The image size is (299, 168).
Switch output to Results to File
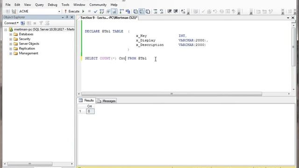(148, 11)
